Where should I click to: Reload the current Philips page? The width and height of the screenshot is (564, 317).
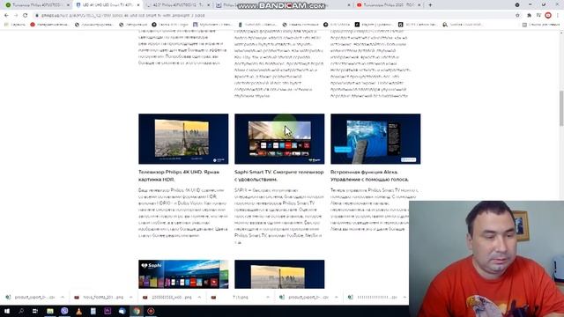(x=26, y=16)
